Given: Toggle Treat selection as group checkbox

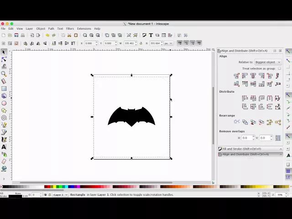Looking at the screenshot, I should (x=279, y=68).
